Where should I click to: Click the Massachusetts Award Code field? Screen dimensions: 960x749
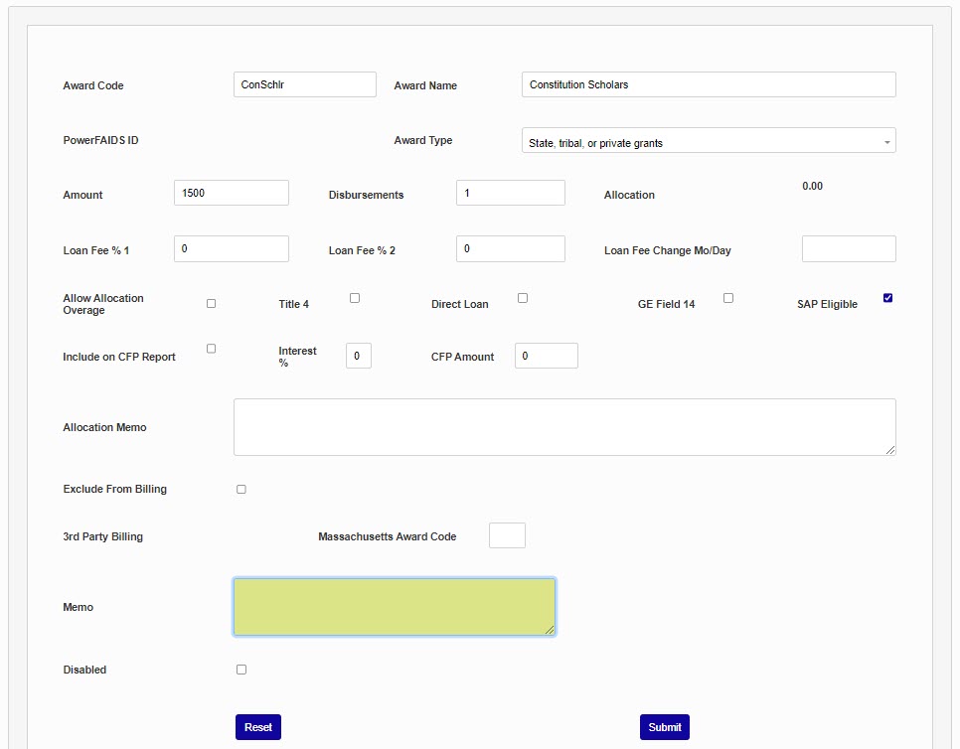507,535
